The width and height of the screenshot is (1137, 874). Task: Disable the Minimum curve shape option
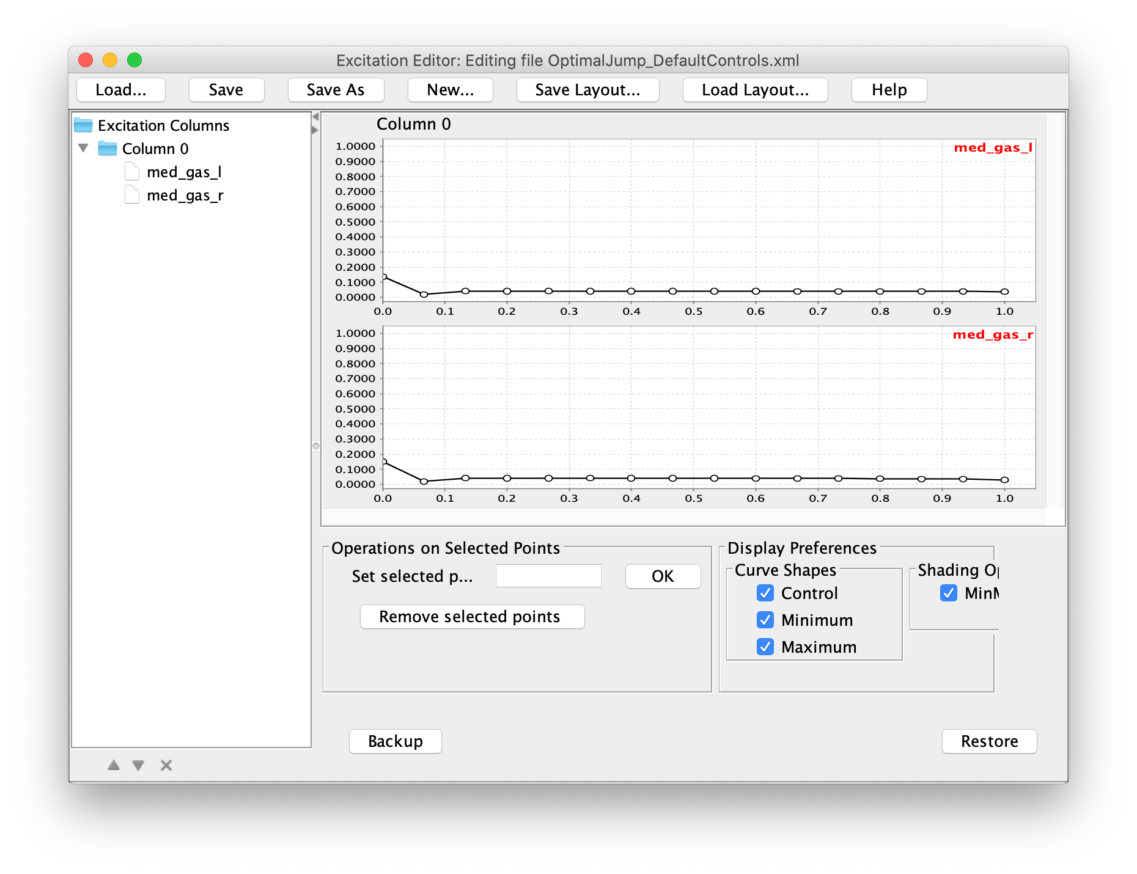(x=765, y=620)
